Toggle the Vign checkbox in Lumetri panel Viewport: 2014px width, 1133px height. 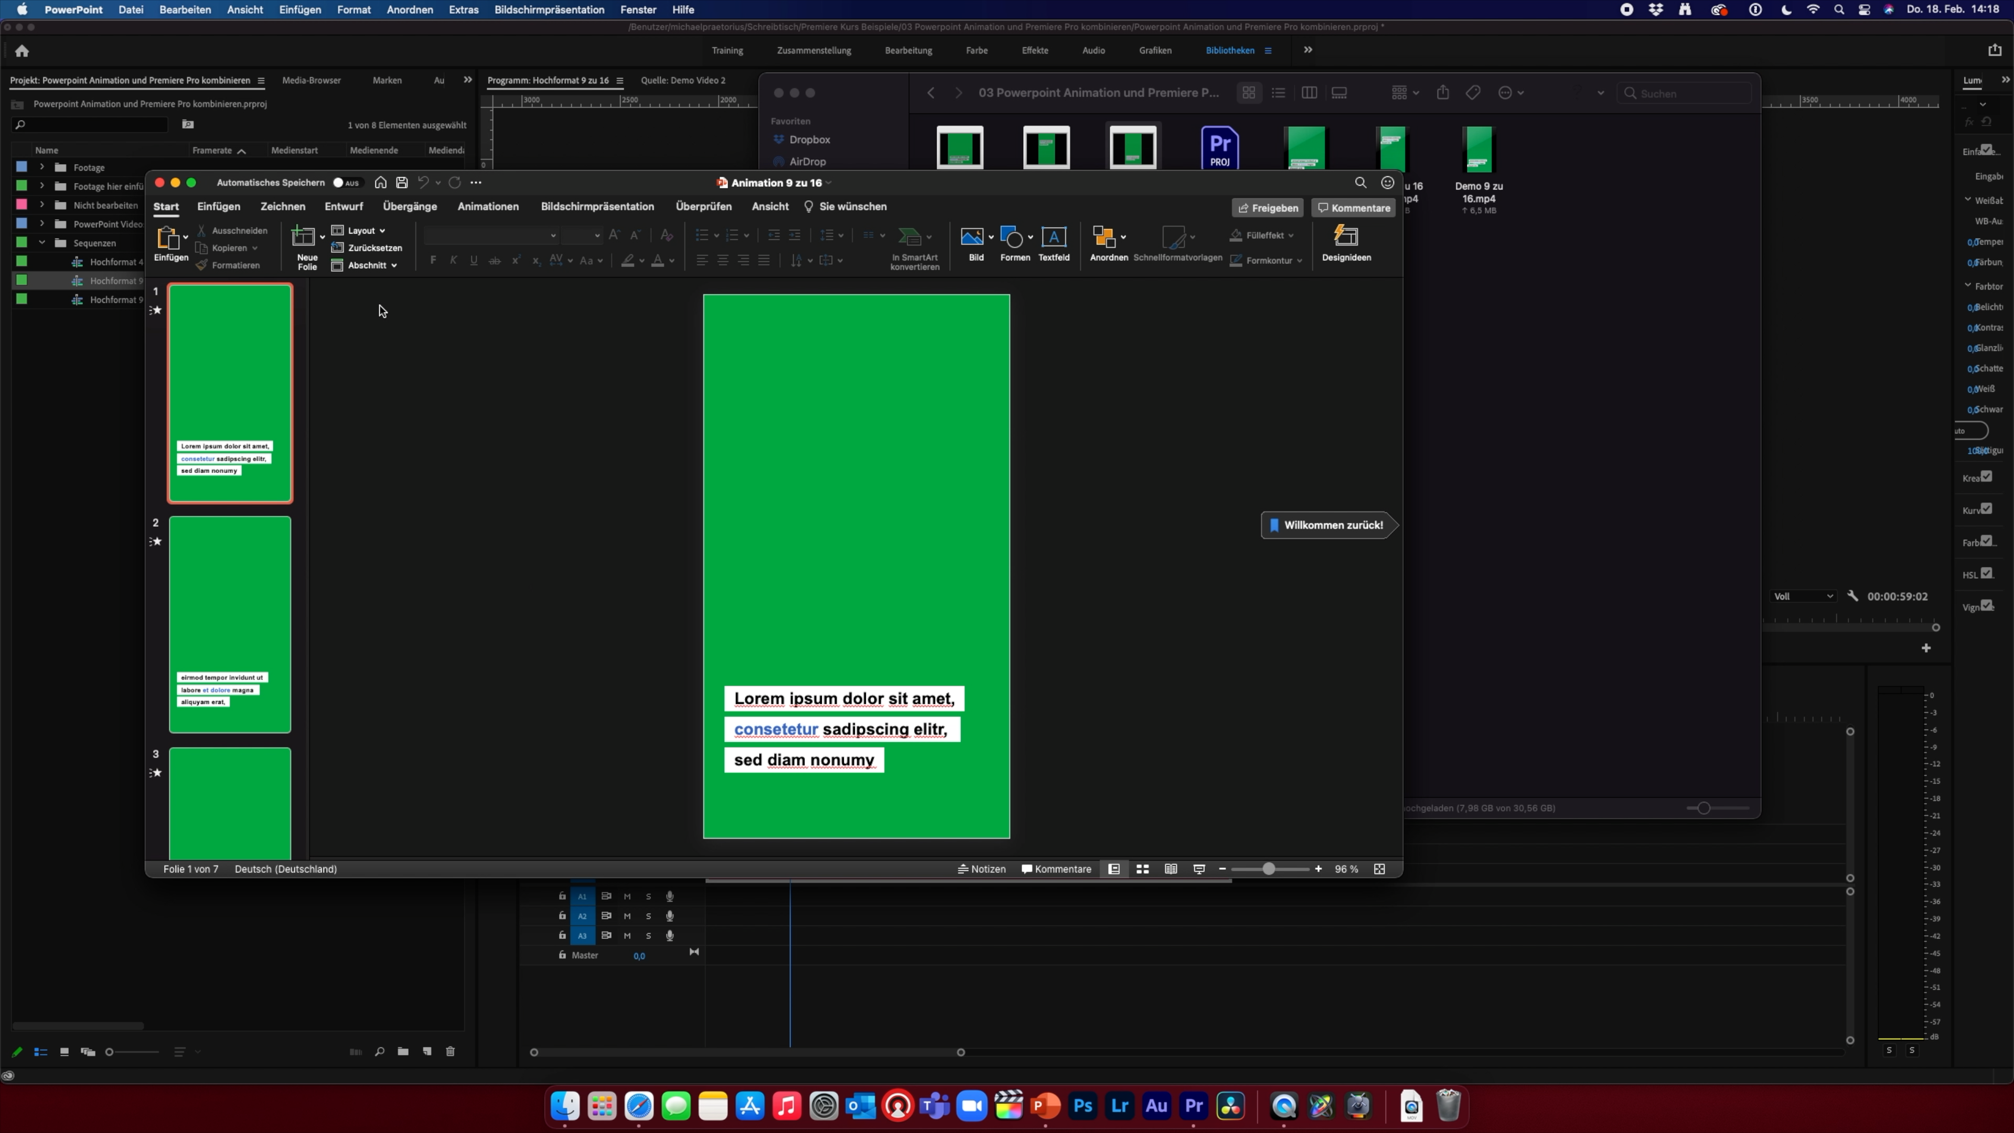pyautogui.click(x=1987, y=605)
